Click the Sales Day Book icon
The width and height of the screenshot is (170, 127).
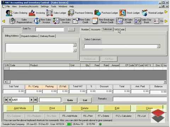tap(138, 21)
